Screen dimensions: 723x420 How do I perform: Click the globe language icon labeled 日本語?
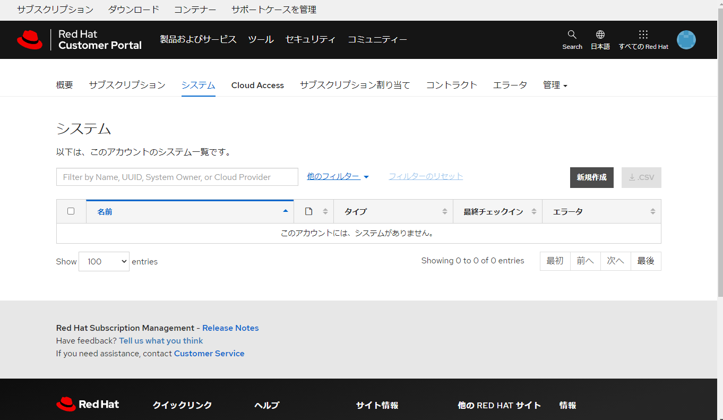tap(600, 39)
